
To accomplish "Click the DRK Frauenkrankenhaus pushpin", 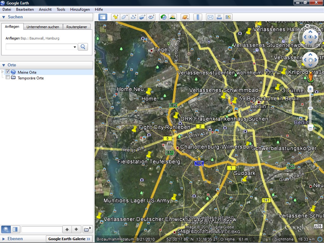I will [176, 115].
